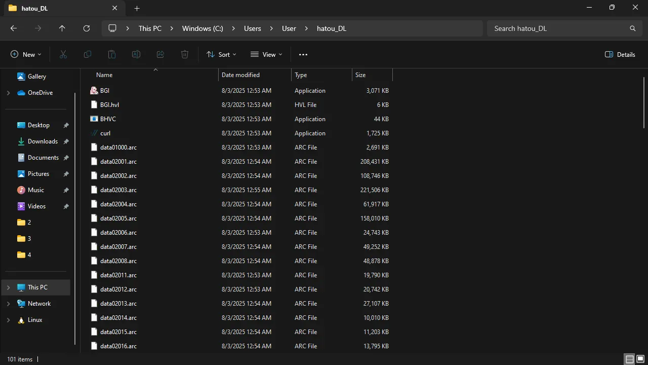Select the data02016.arc file
Image resolution: width=648 pixels, height=365 pixels.
118,346
